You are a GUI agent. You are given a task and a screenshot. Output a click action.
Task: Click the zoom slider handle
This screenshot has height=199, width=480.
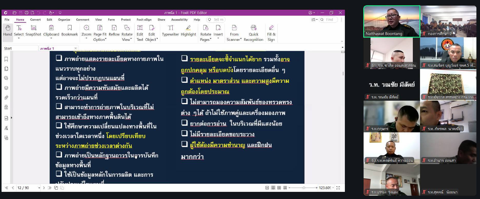(x=304, y=188)
